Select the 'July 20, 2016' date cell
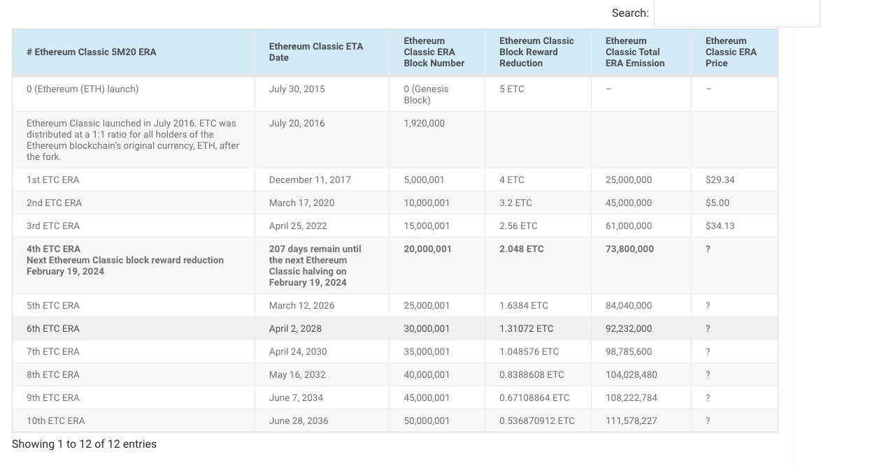The width and height of the screenshot is (877, 468). point(322,140)
